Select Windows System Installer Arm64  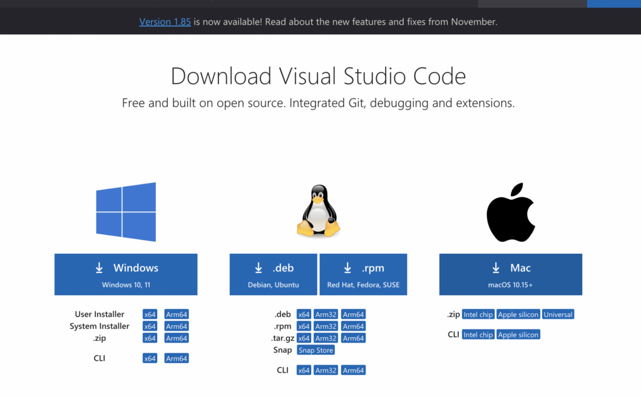click(177, 326)
